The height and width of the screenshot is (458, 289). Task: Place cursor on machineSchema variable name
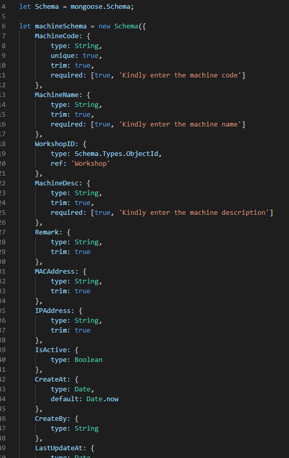tap(60, 26)
